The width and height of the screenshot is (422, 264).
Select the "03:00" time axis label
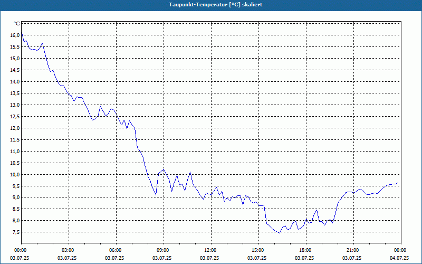point(67,250)
